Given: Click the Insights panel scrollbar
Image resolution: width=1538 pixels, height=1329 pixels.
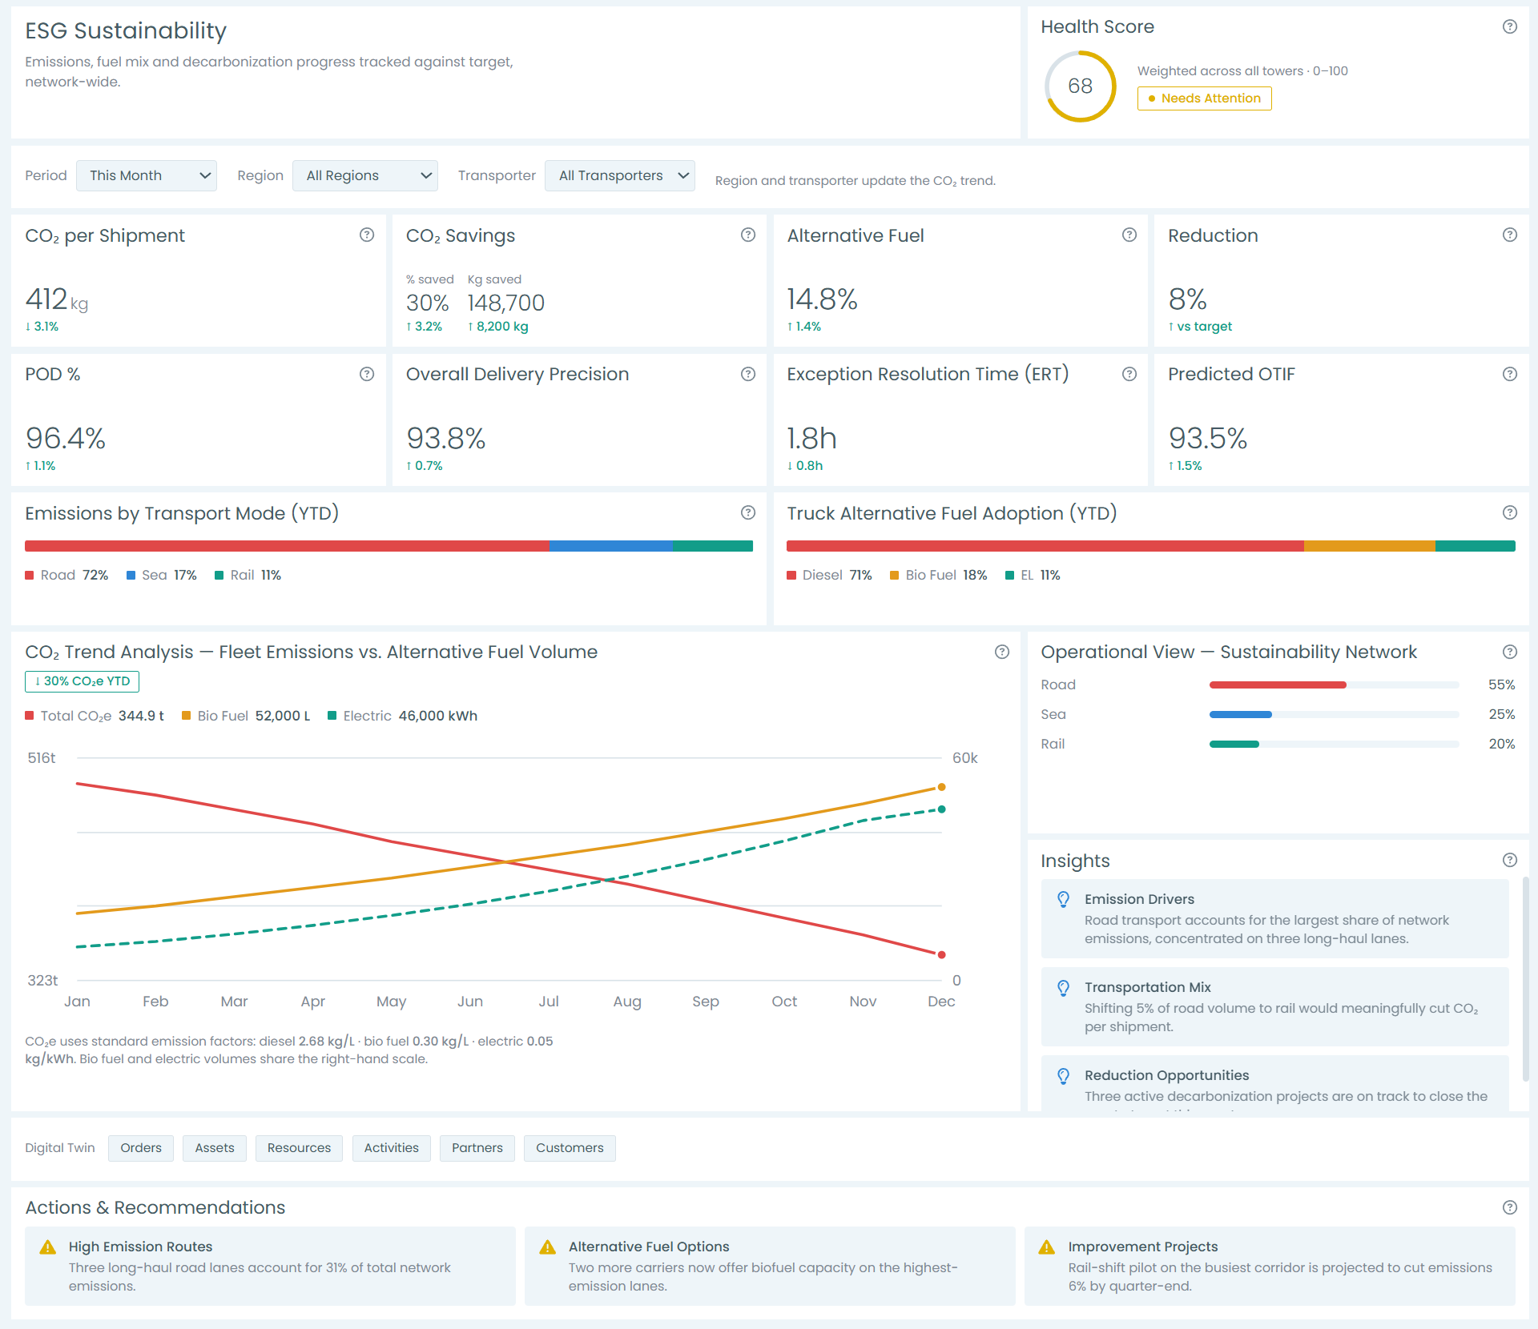Looking at the screenshot, I should tap(1525, 979).
